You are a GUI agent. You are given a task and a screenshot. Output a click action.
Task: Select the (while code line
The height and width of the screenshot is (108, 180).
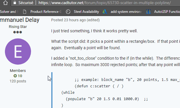(x=68, y=93)
